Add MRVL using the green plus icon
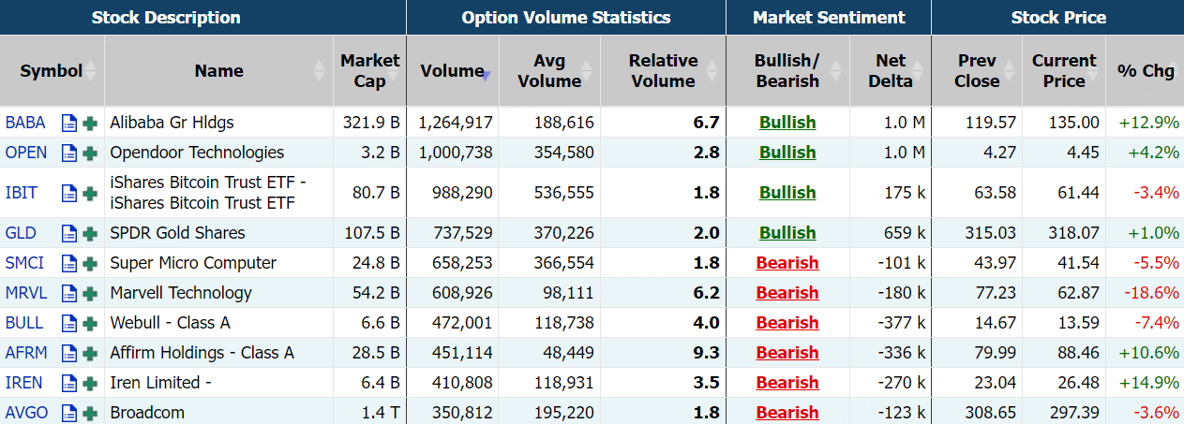 tap(90, 293)
